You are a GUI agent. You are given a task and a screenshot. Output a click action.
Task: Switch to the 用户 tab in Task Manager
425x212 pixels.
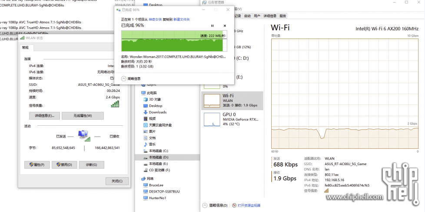pyautogui.click(x=257, y=16)
